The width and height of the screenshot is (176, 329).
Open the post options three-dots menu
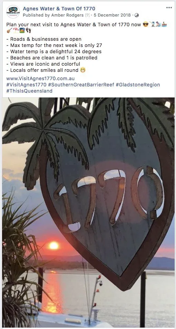coord(169,8)
